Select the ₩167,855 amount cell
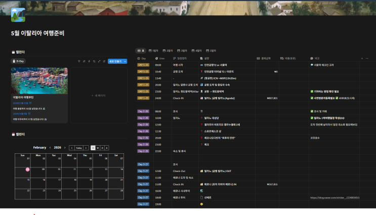Image resolution: width=376 pixels, height=215 pixels. [x=267, y=184]
